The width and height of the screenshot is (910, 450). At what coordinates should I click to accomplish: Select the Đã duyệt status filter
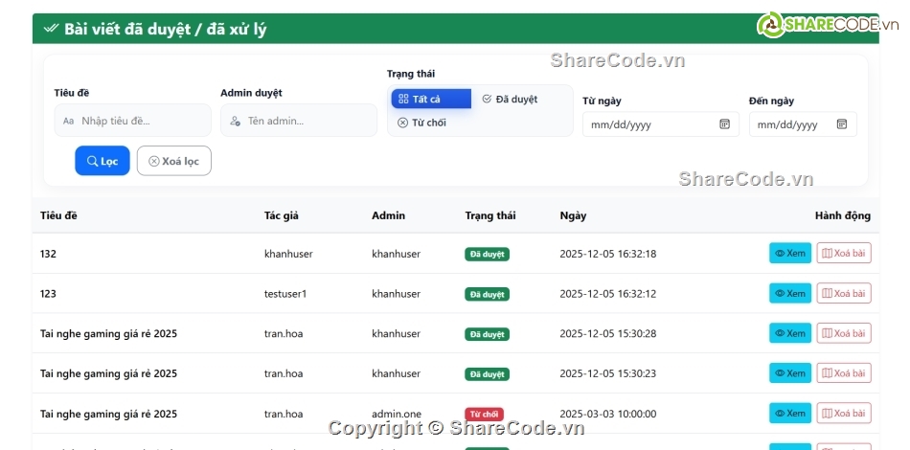510,100
